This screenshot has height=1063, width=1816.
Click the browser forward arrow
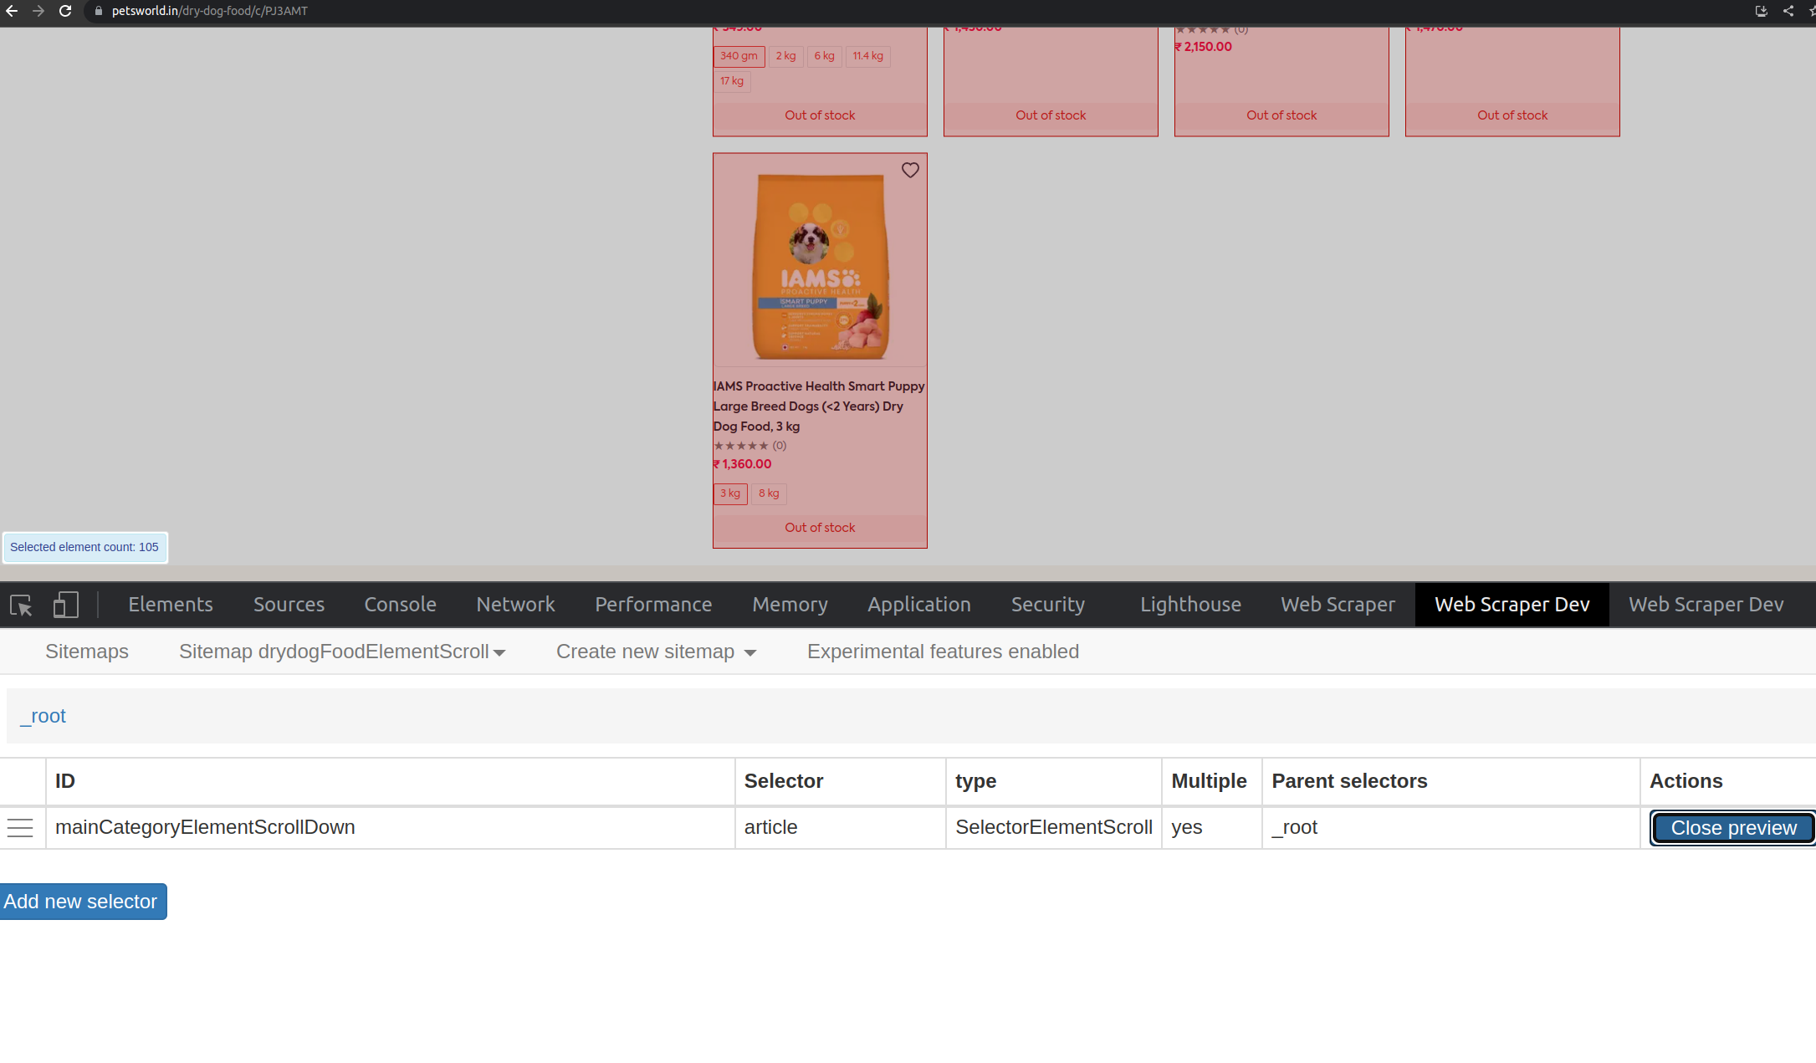pyautogui.click(x=38, y=11)
